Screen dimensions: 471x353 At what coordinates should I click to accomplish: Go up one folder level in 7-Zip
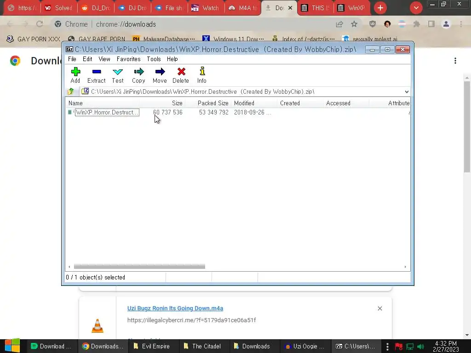pyautogui.click(x=71, y=91)
